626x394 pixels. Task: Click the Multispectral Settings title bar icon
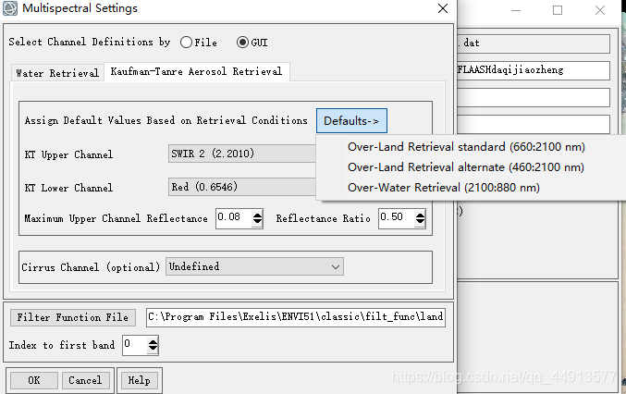click(10, 8)
